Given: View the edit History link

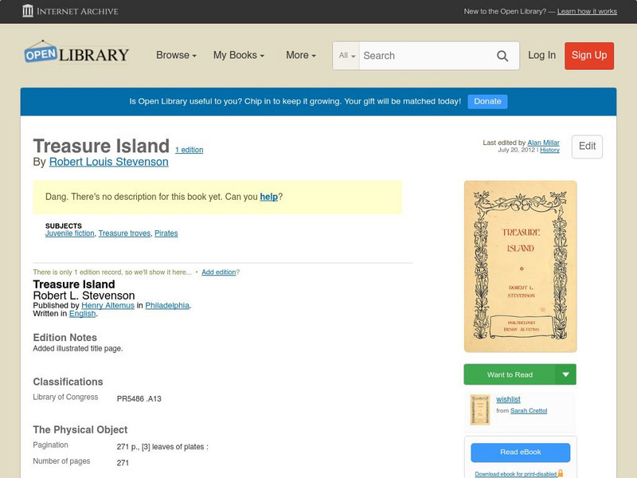Looking at the screenshot, I should (x=549, y=150).
